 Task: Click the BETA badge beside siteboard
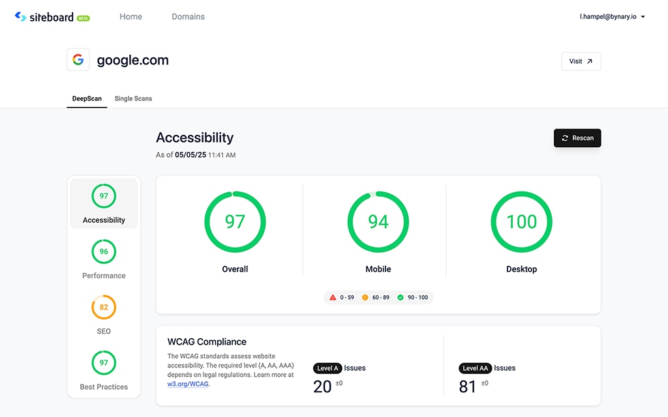(83, 18)
